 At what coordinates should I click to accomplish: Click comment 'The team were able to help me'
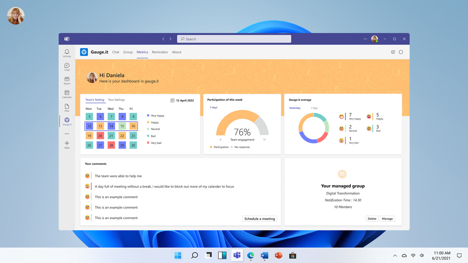click(x=118, y=176)
